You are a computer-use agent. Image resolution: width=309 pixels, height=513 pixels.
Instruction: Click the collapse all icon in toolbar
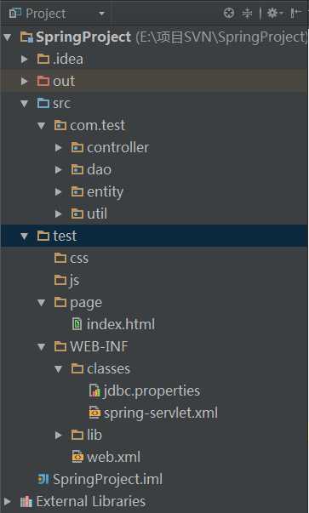(247, 14)
